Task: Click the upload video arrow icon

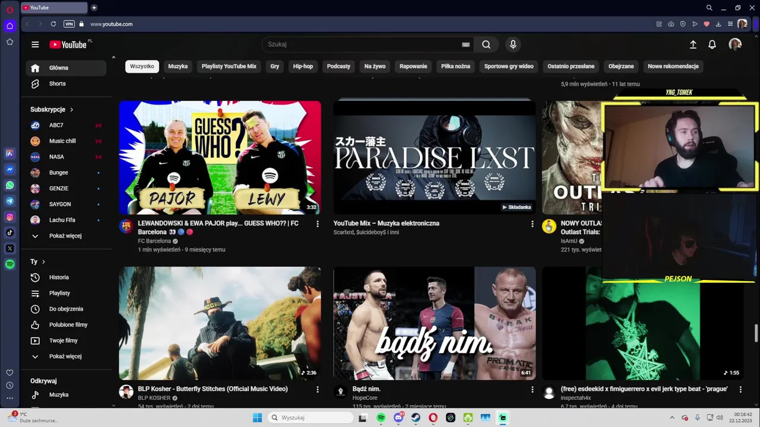Action: click(693, 44)
